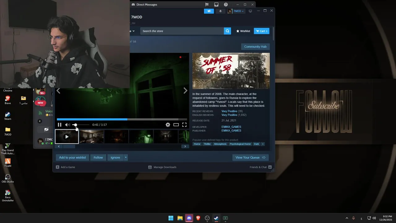This screenshot has height=223, width=396.
Task: Enter fullscreen for the trailer
Action: tap(184, 125)
